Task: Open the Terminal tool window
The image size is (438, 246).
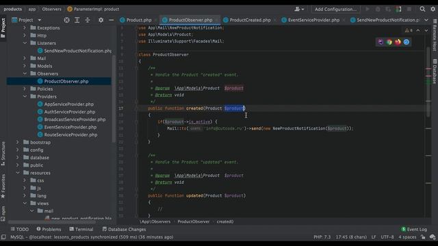Action: click(x=81, y=230)
